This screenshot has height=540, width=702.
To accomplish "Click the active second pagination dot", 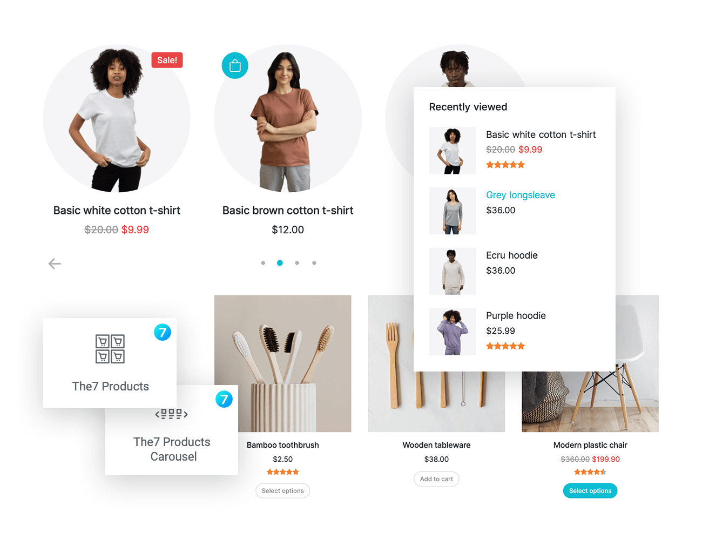I will click(280, 263).
